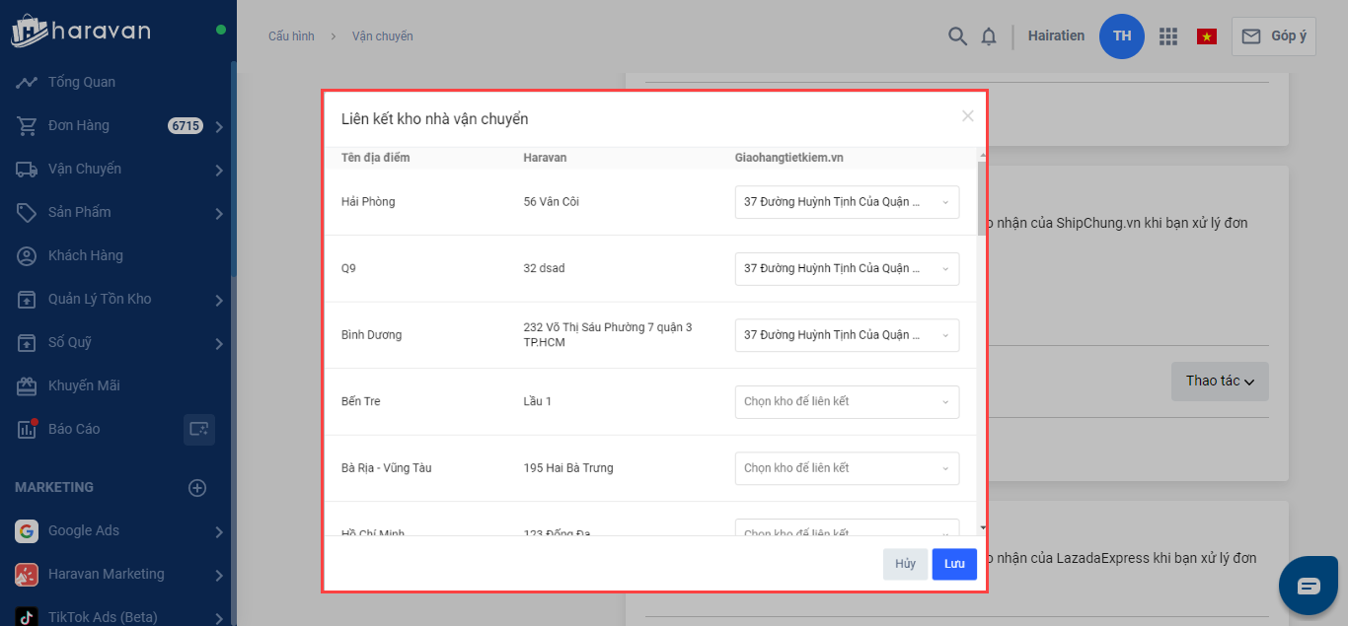
Task: Open the apps grid icon
Action: (1168, 36)
